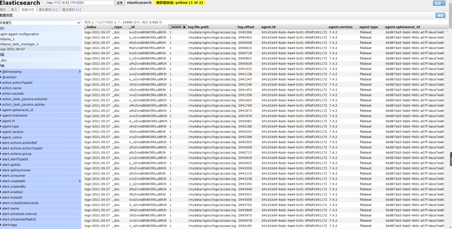
Task: Sort by the _id column header
Action: click(148, 27)
